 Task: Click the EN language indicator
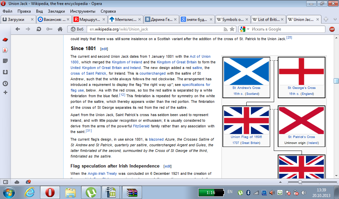tap(230, 192)
